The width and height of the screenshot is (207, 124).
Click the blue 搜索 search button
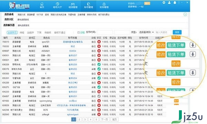177,32
